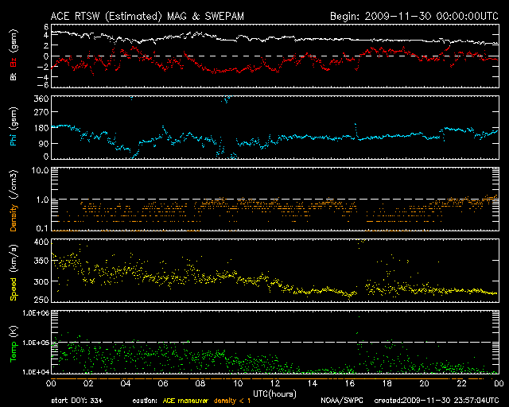Select the 18 hour tick on time axis
The height and width of the screenshot is (407, 509).
387,383
